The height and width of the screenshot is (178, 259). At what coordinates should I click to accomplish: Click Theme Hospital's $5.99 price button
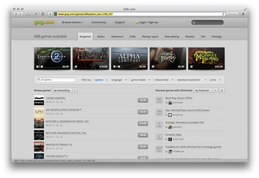pos(143,100)
